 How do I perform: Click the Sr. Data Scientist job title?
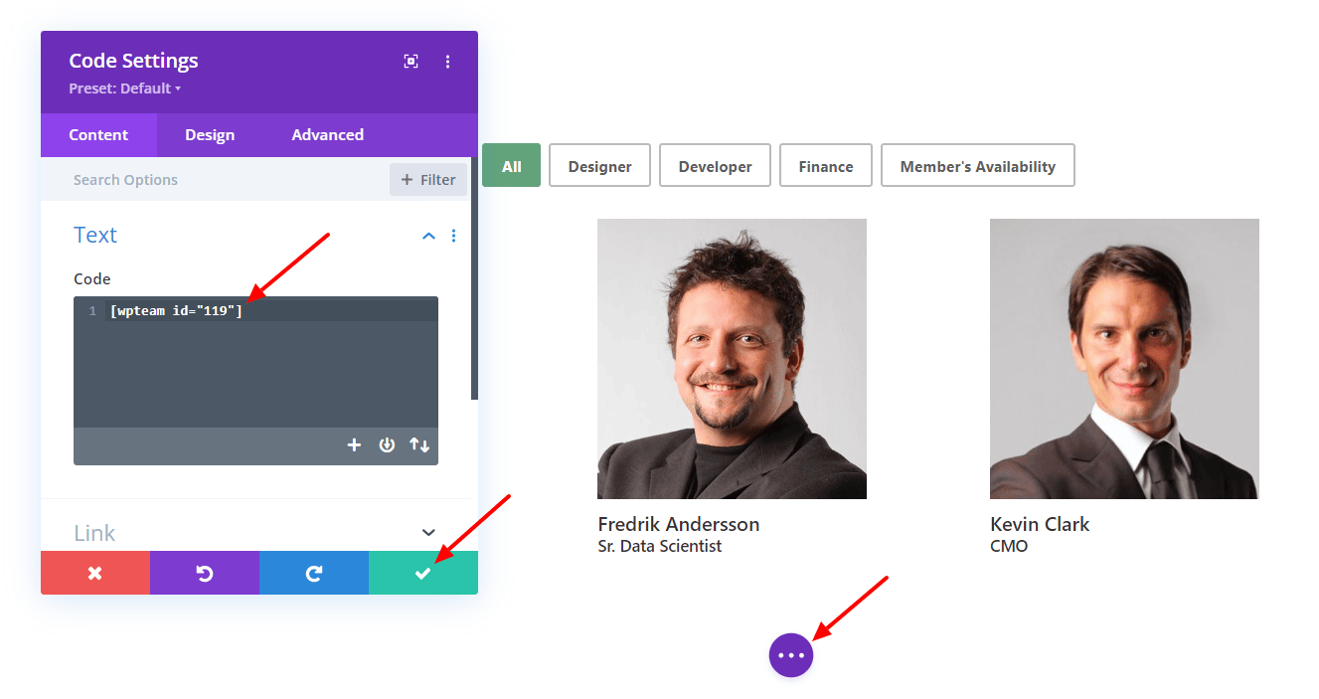coord(660,546)
